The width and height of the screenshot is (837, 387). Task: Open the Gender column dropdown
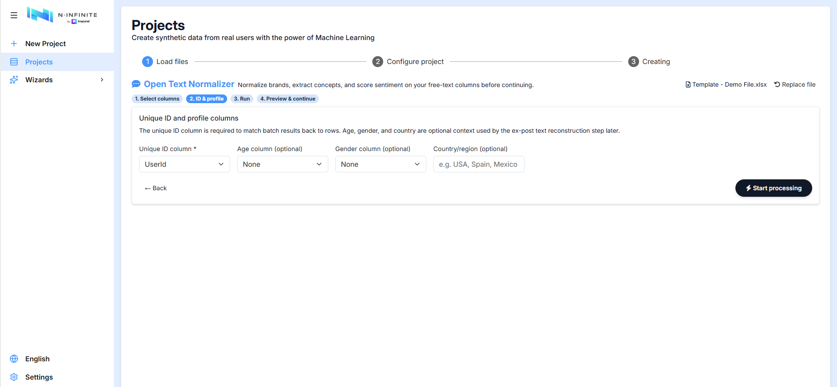point(381,164)
